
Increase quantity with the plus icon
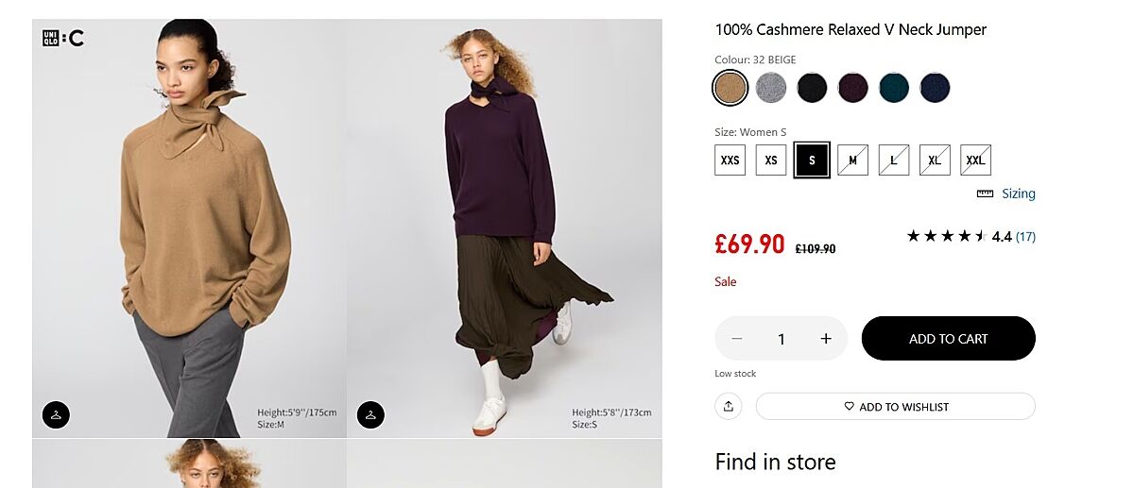826,339
